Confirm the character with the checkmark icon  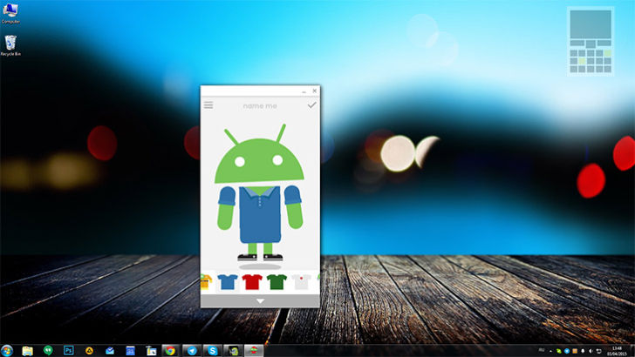click(312, 105)
